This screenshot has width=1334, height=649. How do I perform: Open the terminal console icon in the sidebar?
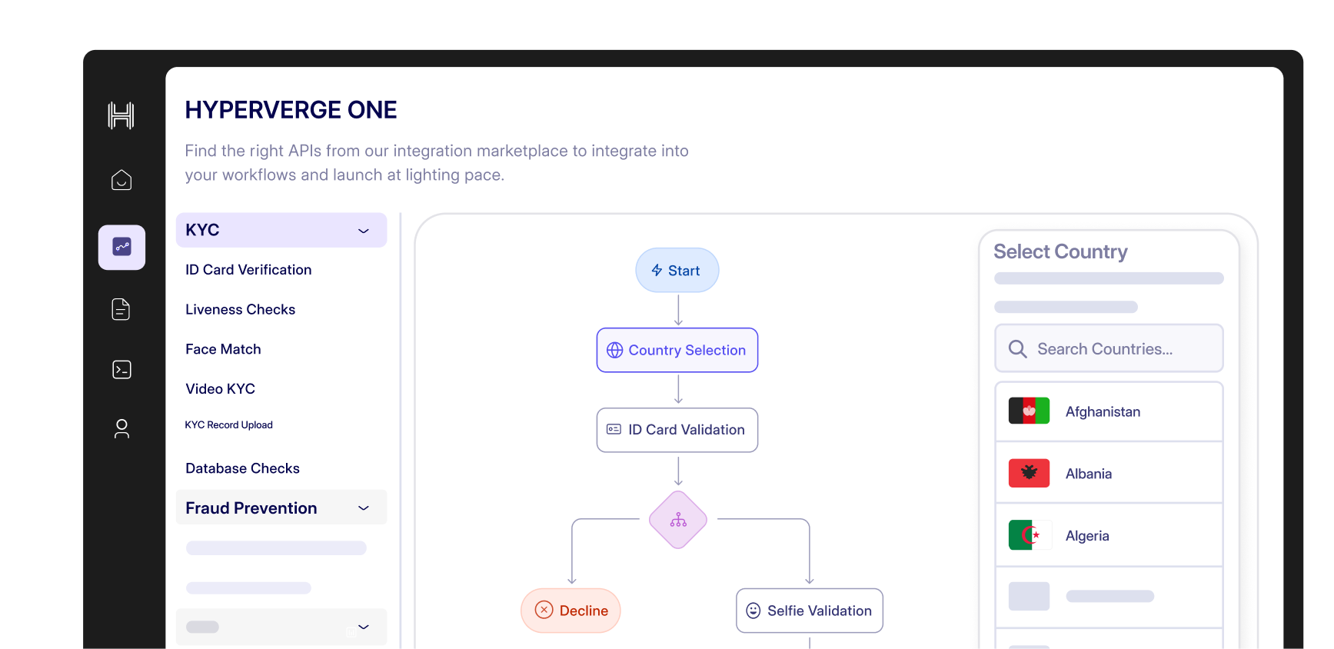121,370
